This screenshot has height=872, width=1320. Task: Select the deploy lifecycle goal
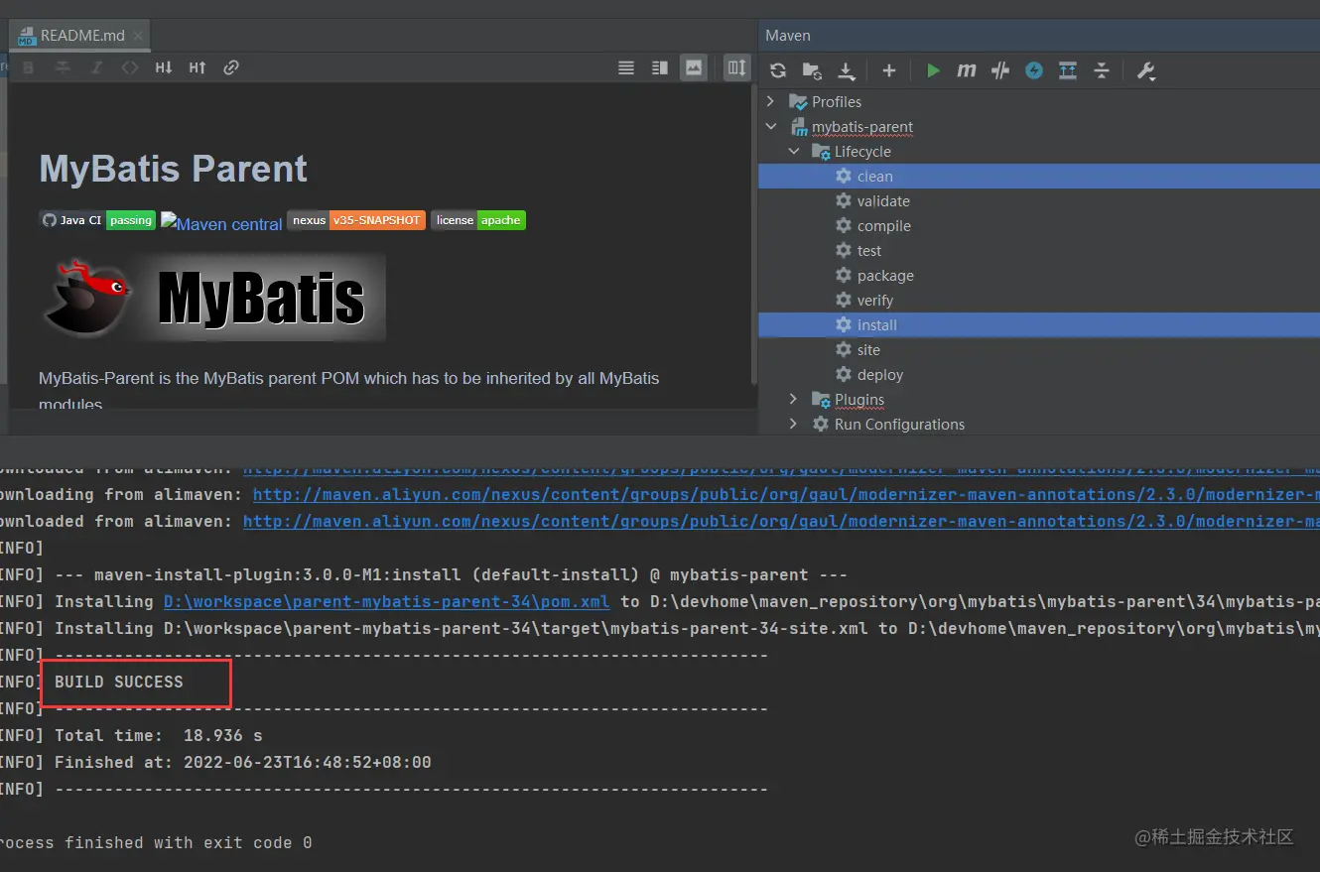click(x=1039, y=374)
